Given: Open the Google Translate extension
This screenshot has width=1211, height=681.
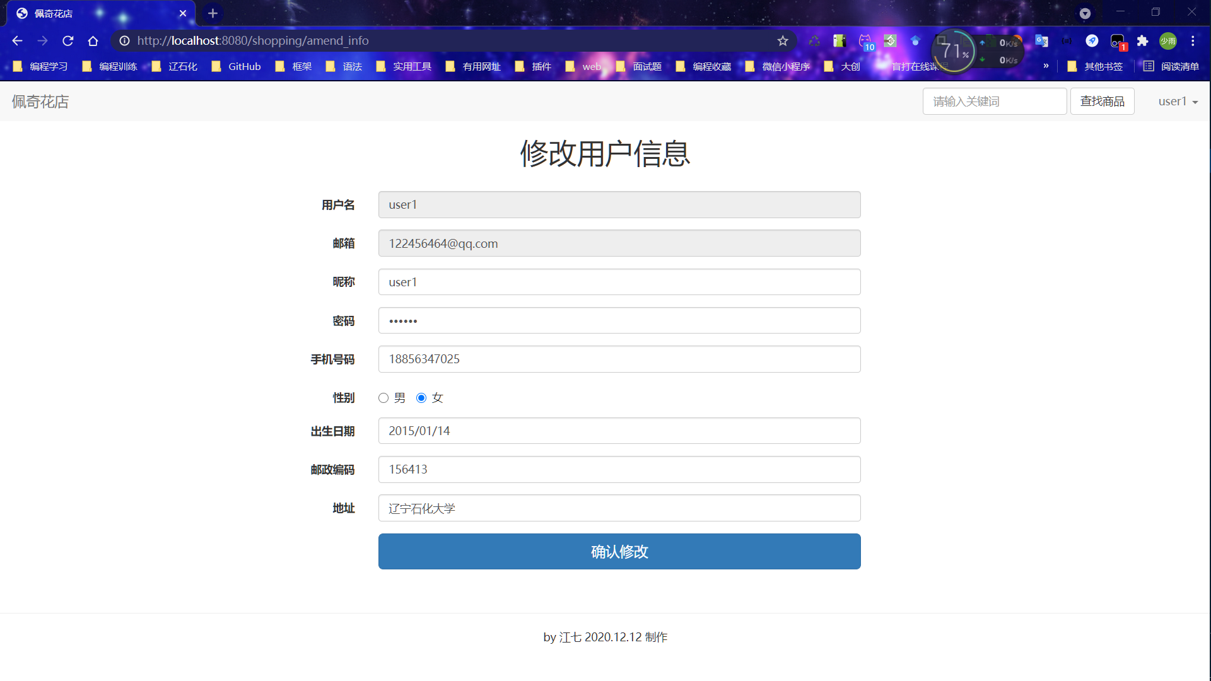Looking at the screenshot, I should coord(1041,41).
